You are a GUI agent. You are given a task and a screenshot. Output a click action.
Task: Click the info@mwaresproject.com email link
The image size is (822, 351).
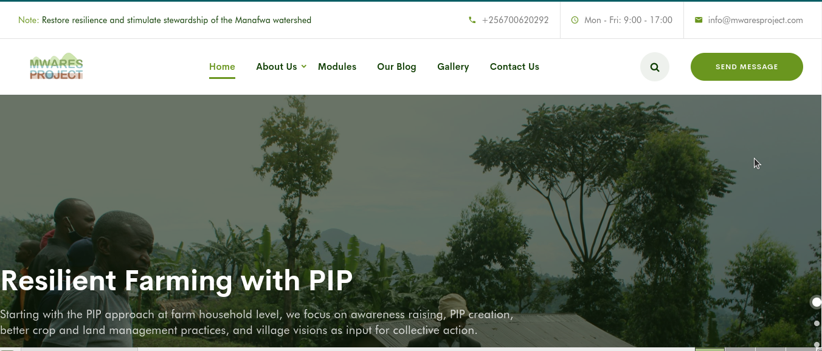pyautogui.click(x=755, y=20)
